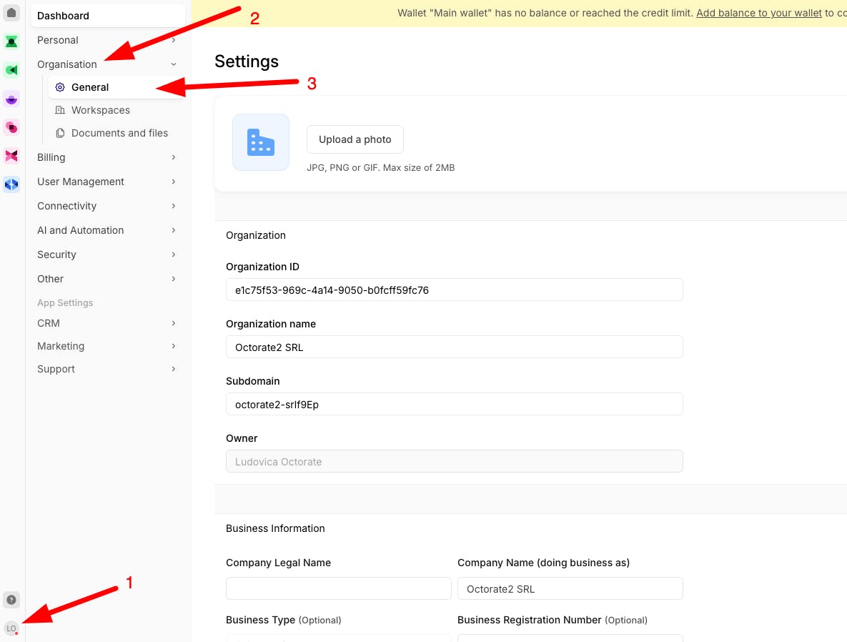Expand the Billing section

[107, 157]
